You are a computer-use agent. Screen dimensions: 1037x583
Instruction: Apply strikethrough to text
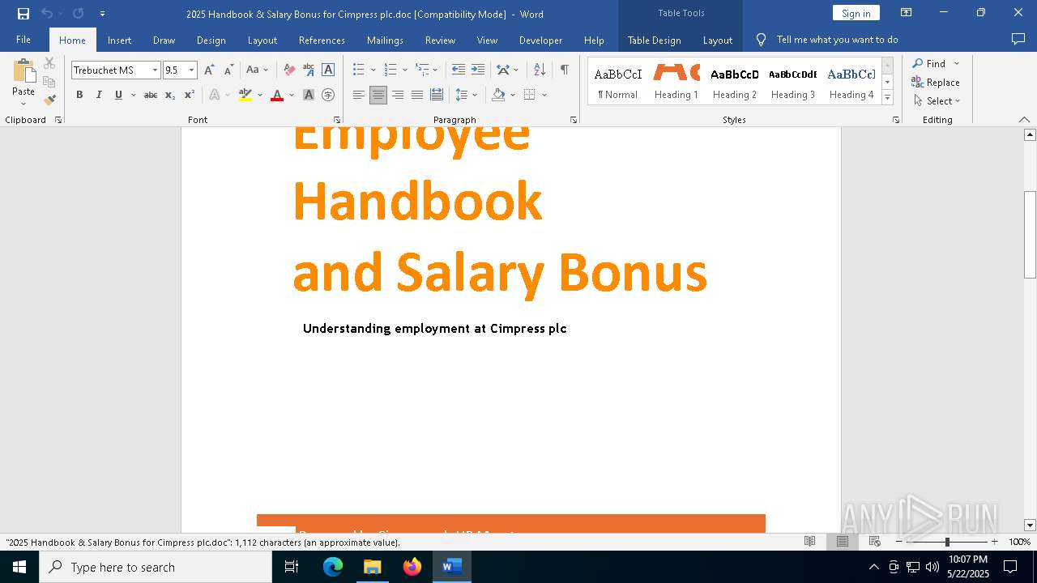[x=151, y=95]
